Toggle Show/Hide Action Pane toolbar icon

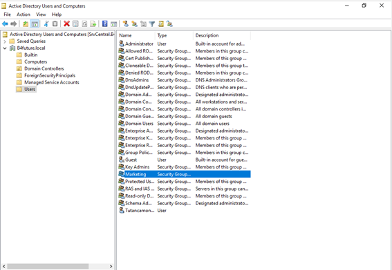(x=113, y=24)
